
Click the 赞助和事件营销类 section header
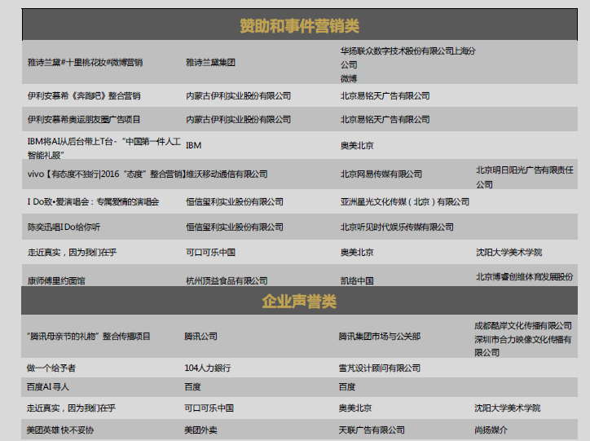point(300,25)
